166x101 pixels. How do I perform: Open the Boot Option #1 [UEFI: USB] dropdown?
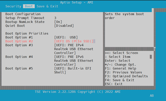(66, 37)
